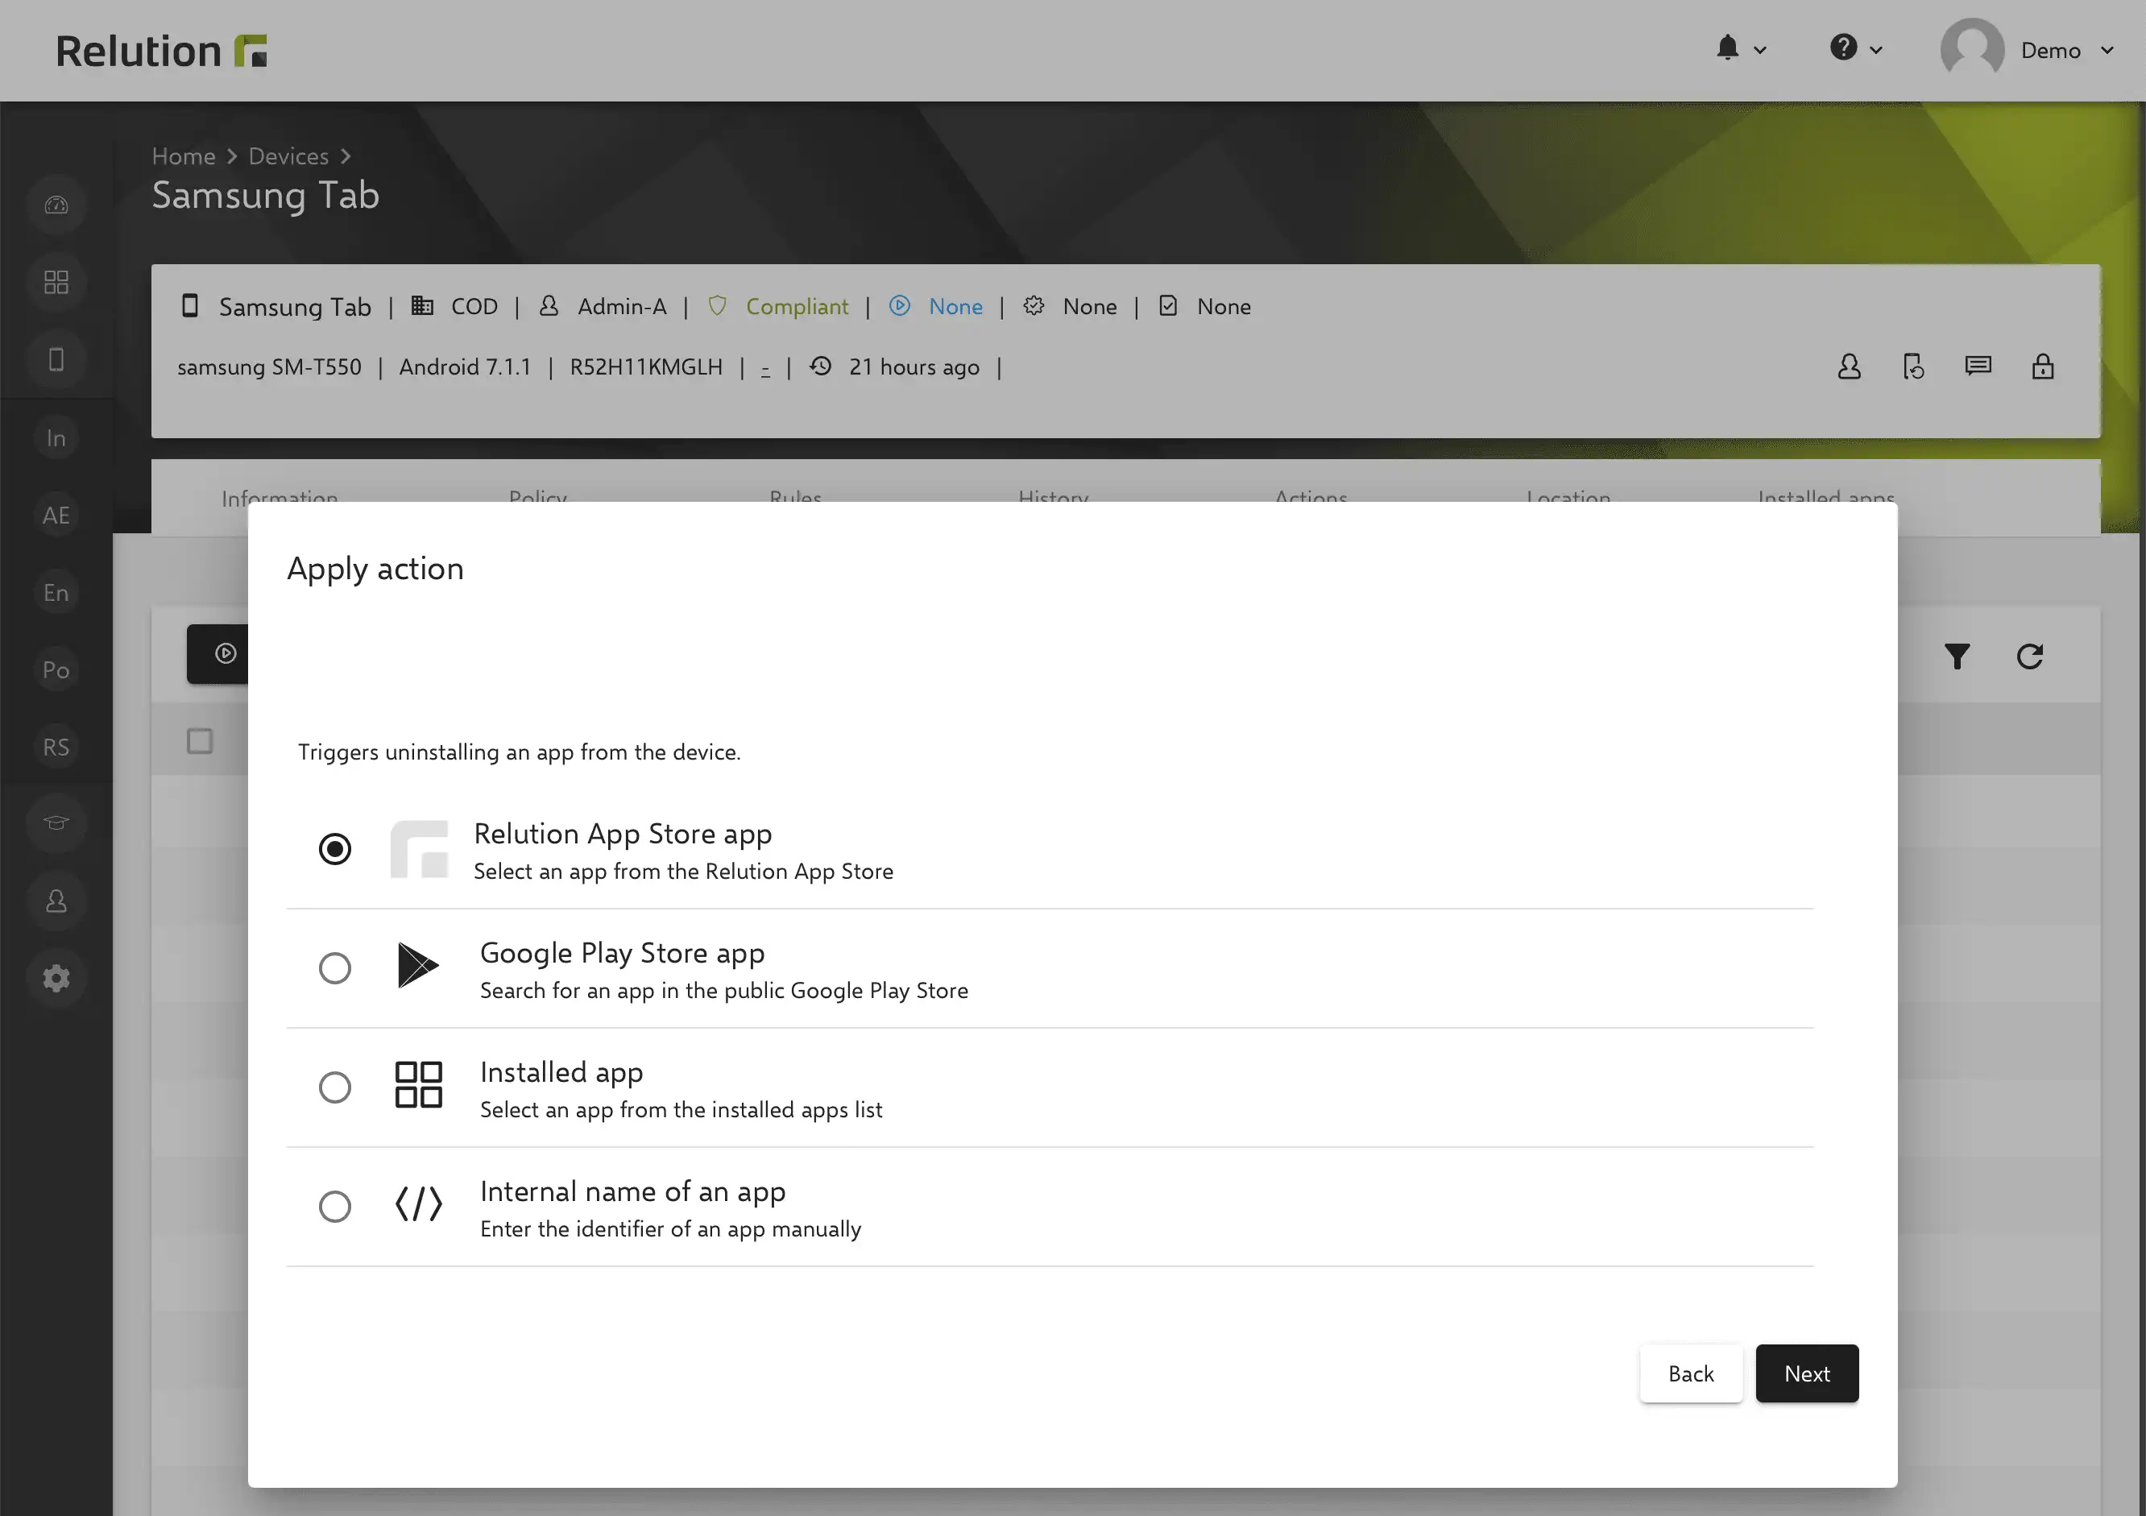
Task: Click the device refresh document icon
Action: pos(1913,367)
